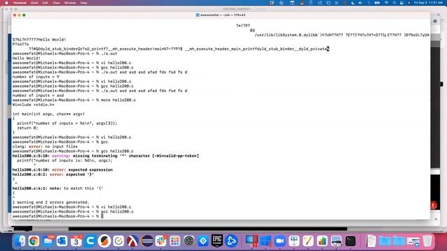Launch Epic Games from the dock
447x251 pixels.
click(x=217, y=241)
